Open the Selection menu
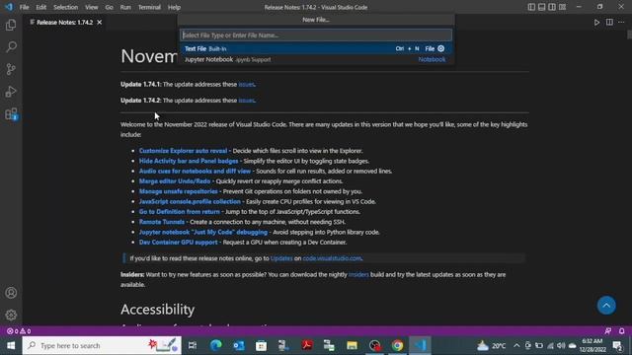This screenshot has width=632, height=355. pyautogui.click(x=66, y=7)
